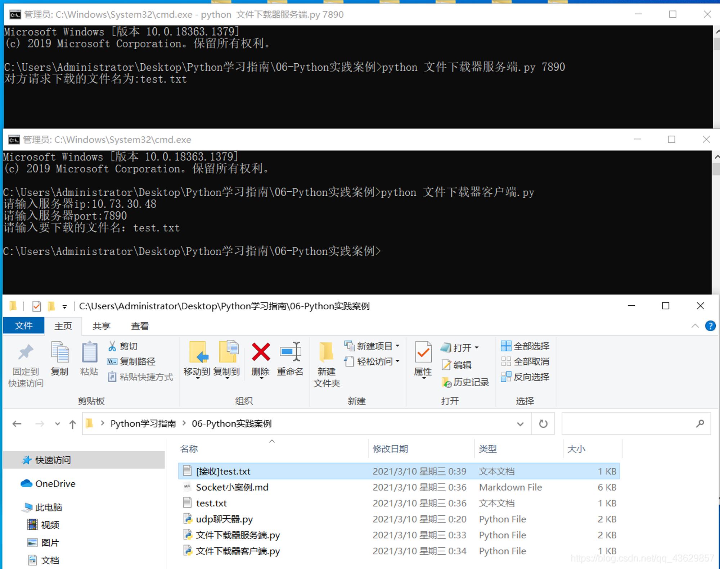Expand the quick access toolbar customize arrow
720x569 pixels.
pyautogui.click(x=65, y=307)
